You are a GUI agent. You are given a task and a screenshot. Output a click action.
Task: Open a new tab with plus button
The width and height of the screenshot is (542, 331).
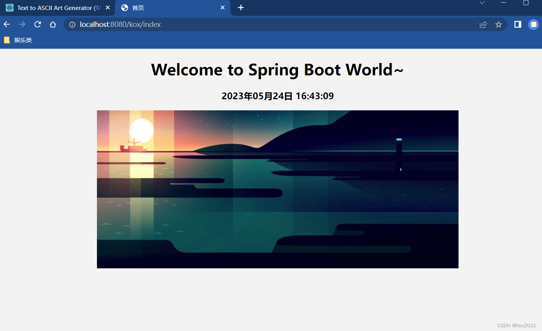pyautogui.click(x=241, y=8)
